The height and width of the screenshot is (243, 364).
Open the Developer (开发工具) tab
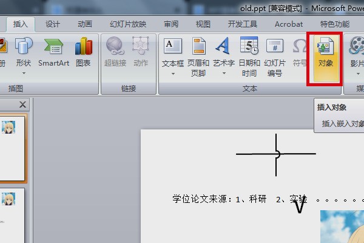click(x=242, y=24)
